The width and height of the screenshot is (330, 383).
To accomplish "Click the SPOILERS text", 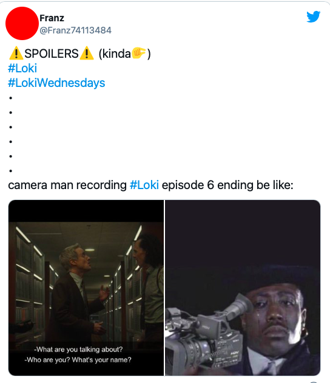I will pos(52,53).
